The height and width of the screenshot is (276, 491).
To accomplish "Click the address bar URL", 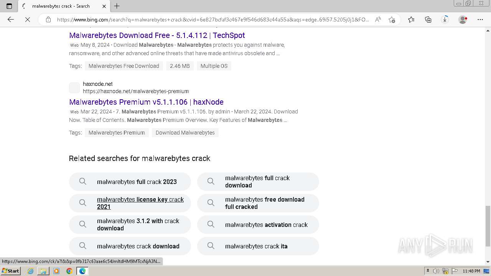I will click(213, 20).
